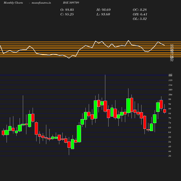Click the 114 price axis label
The height and width of the screenshot is (181, 181).
[171, 85]
